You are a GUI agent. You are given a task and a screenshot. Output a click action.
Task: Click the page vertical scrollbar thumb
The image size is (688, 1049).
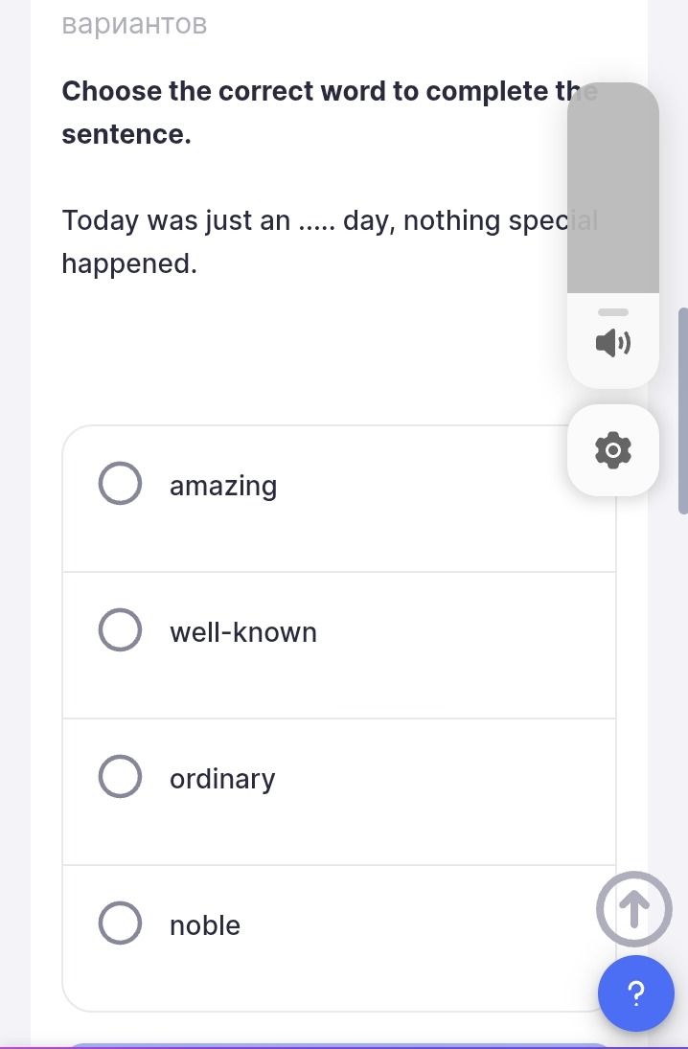coord(682,411)
